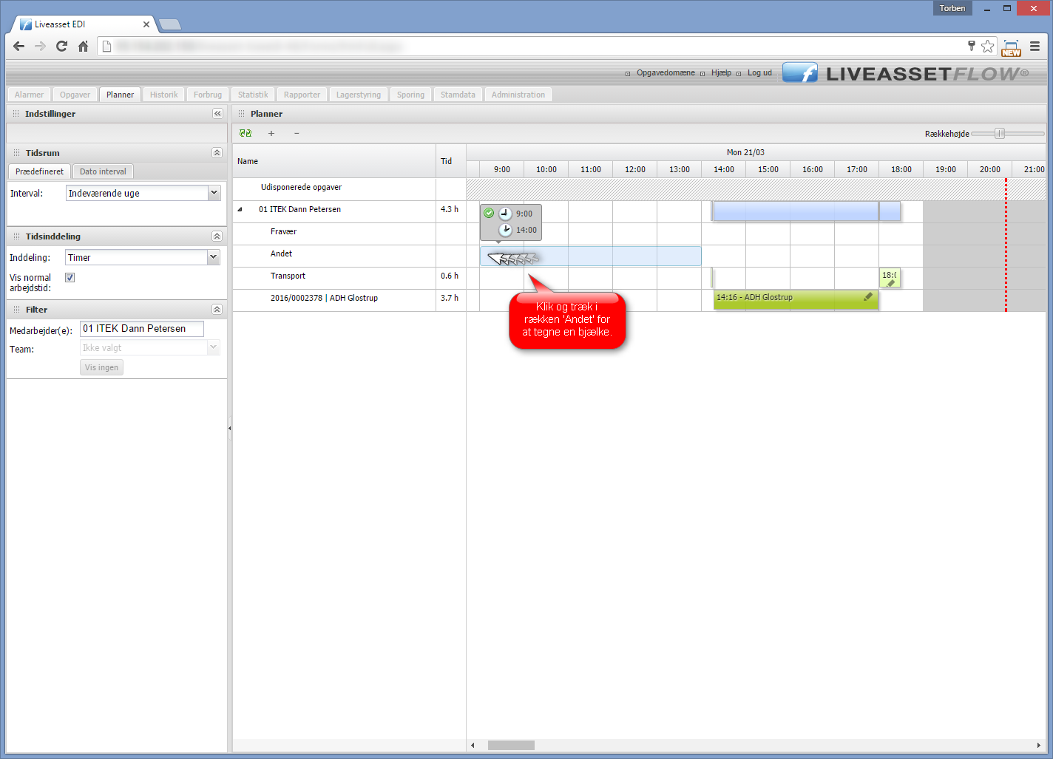This screenshot has width=1053, height=759.
Task: Collapse the 01 ITEK Dann Petersen row
Action: pos(240,210)
